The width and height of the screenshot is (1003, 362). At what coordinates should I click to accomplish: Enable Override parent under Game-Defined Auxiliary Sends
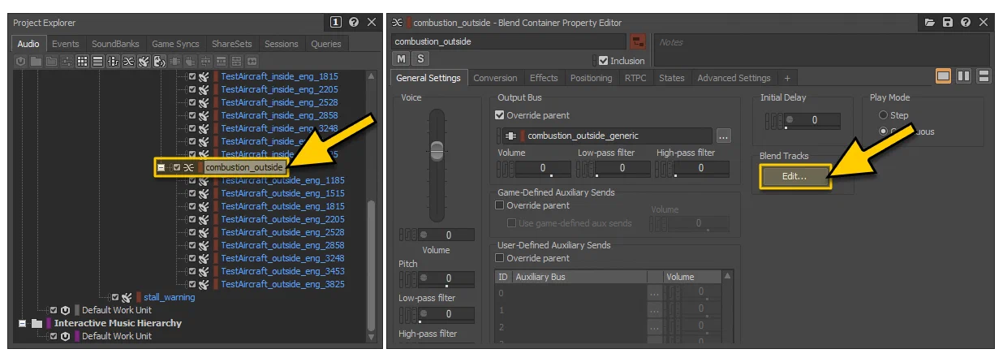[x=500, y=206]
